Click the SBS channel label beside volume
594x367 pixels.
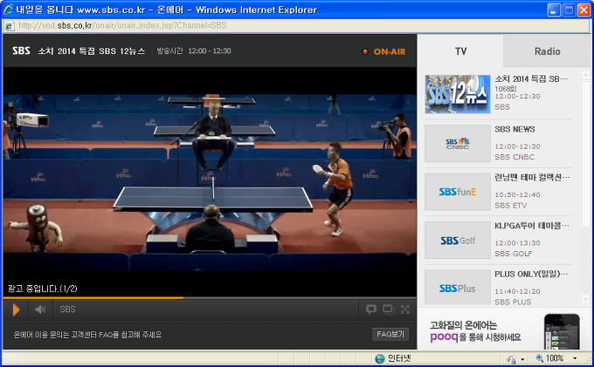(67, 309)
